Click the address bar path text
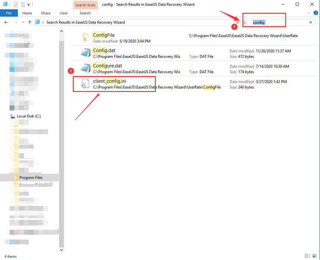 tap(86, 22)
